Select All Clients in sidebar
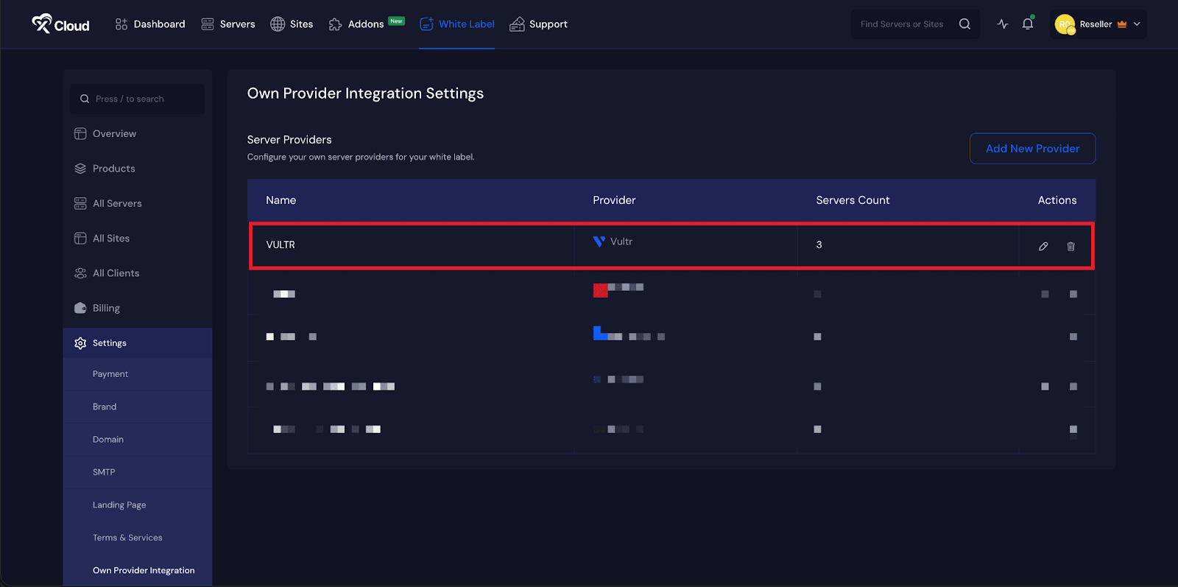1178x587 pixels. click(x=116, y=273)
